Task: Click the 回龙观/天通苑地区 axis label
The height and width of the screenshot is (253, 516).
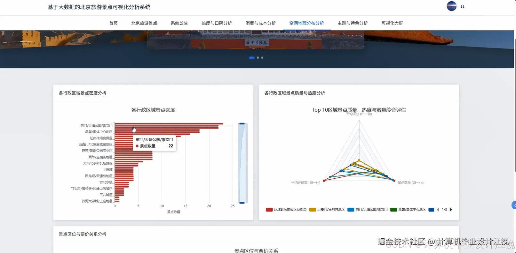Action: pyautogui.click(x=99, y=176)
